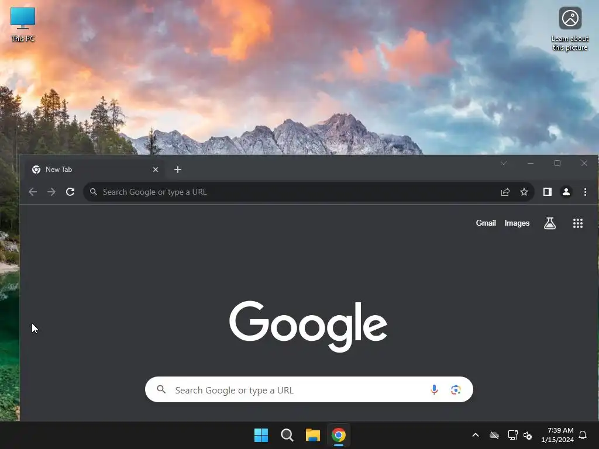Open Search Labs flask icon

point(550,223)
